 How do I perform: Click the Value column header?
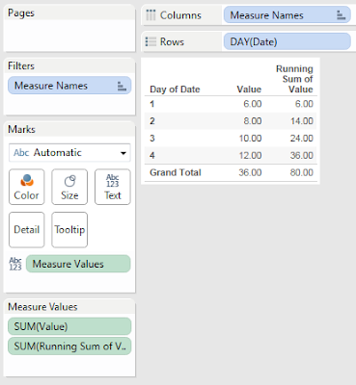[x=249, y=90]
